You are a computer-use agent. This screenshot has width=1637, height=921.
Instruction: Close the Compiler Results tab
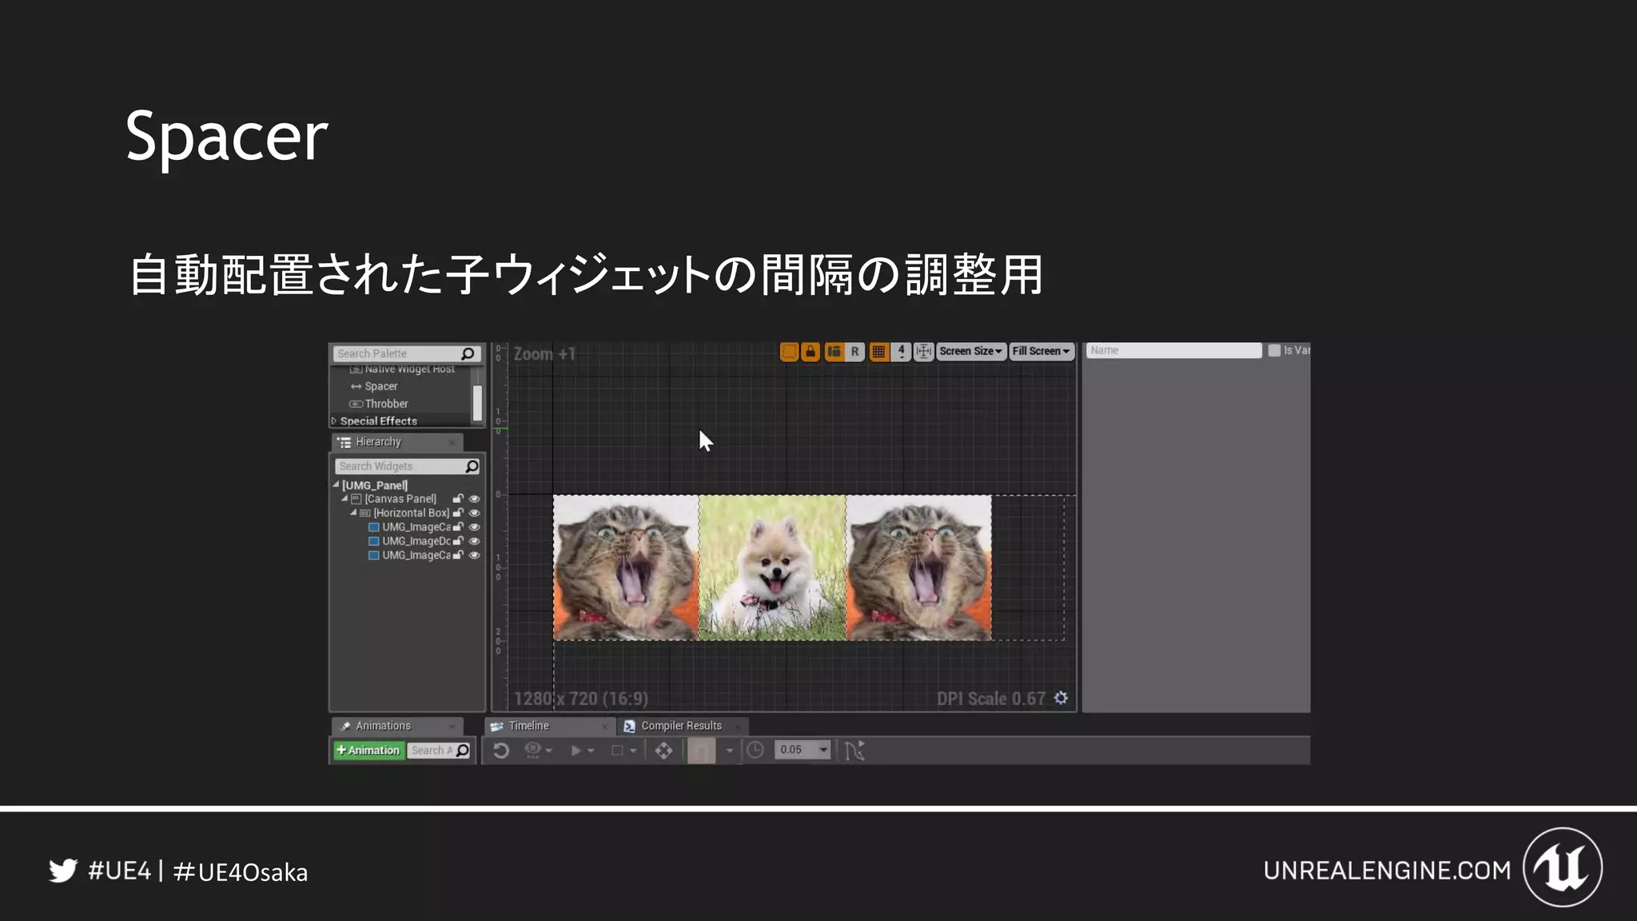[737, 727]
